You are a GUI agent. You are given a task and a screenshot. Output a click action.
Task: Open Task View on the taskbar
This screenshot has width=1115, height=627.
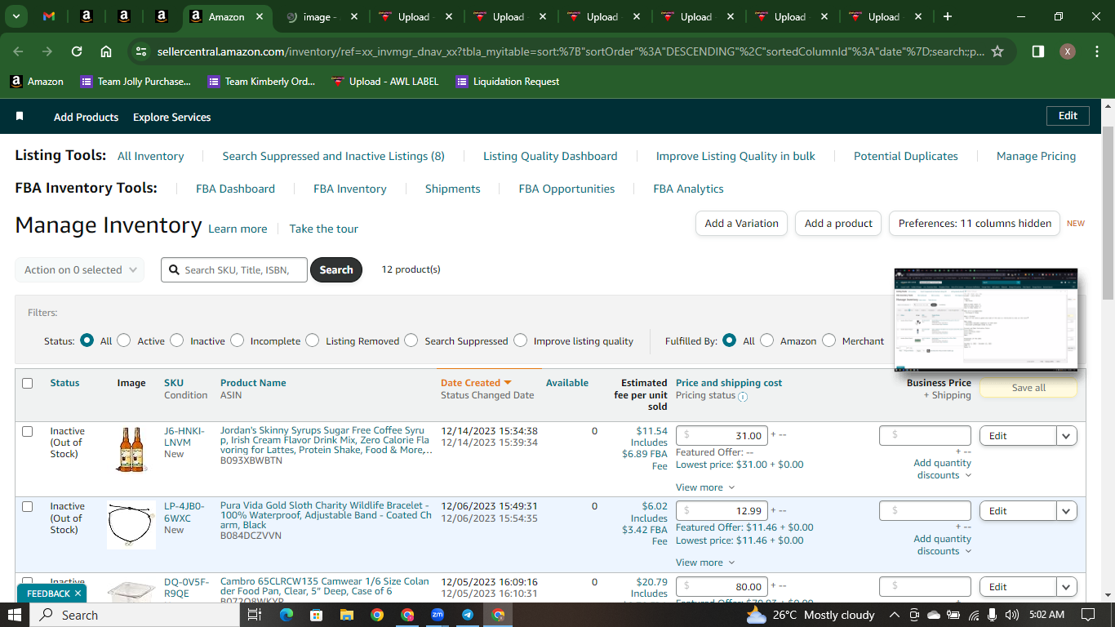tap(254, 615)
